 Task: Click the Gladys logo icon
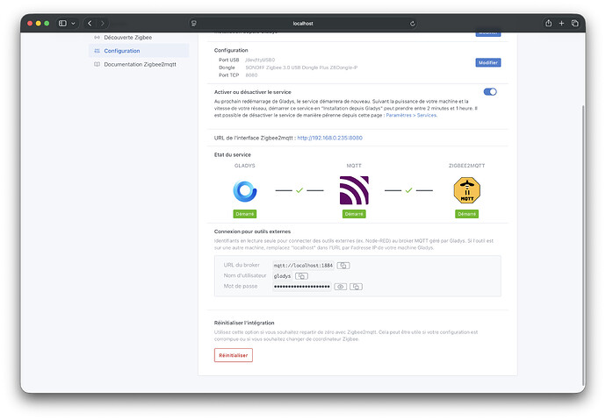[245, 190]
